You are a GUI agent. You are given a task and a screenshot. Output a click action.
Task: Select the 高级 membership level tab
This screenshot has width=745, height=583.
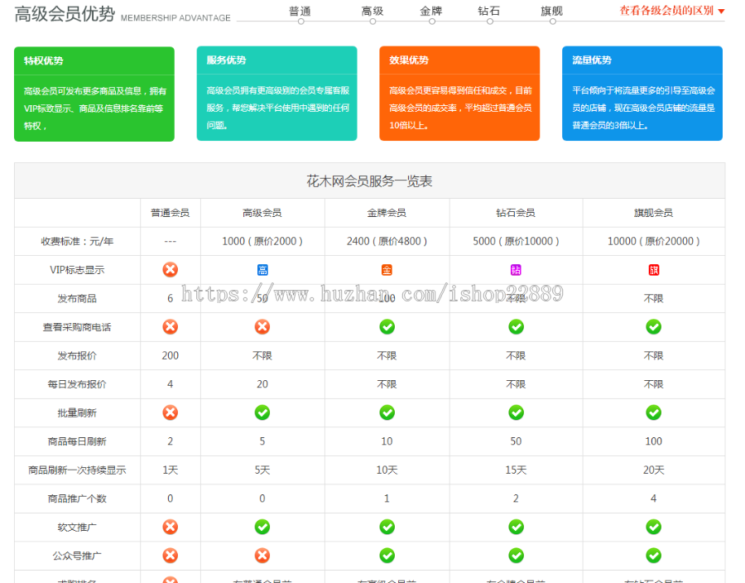372,11
